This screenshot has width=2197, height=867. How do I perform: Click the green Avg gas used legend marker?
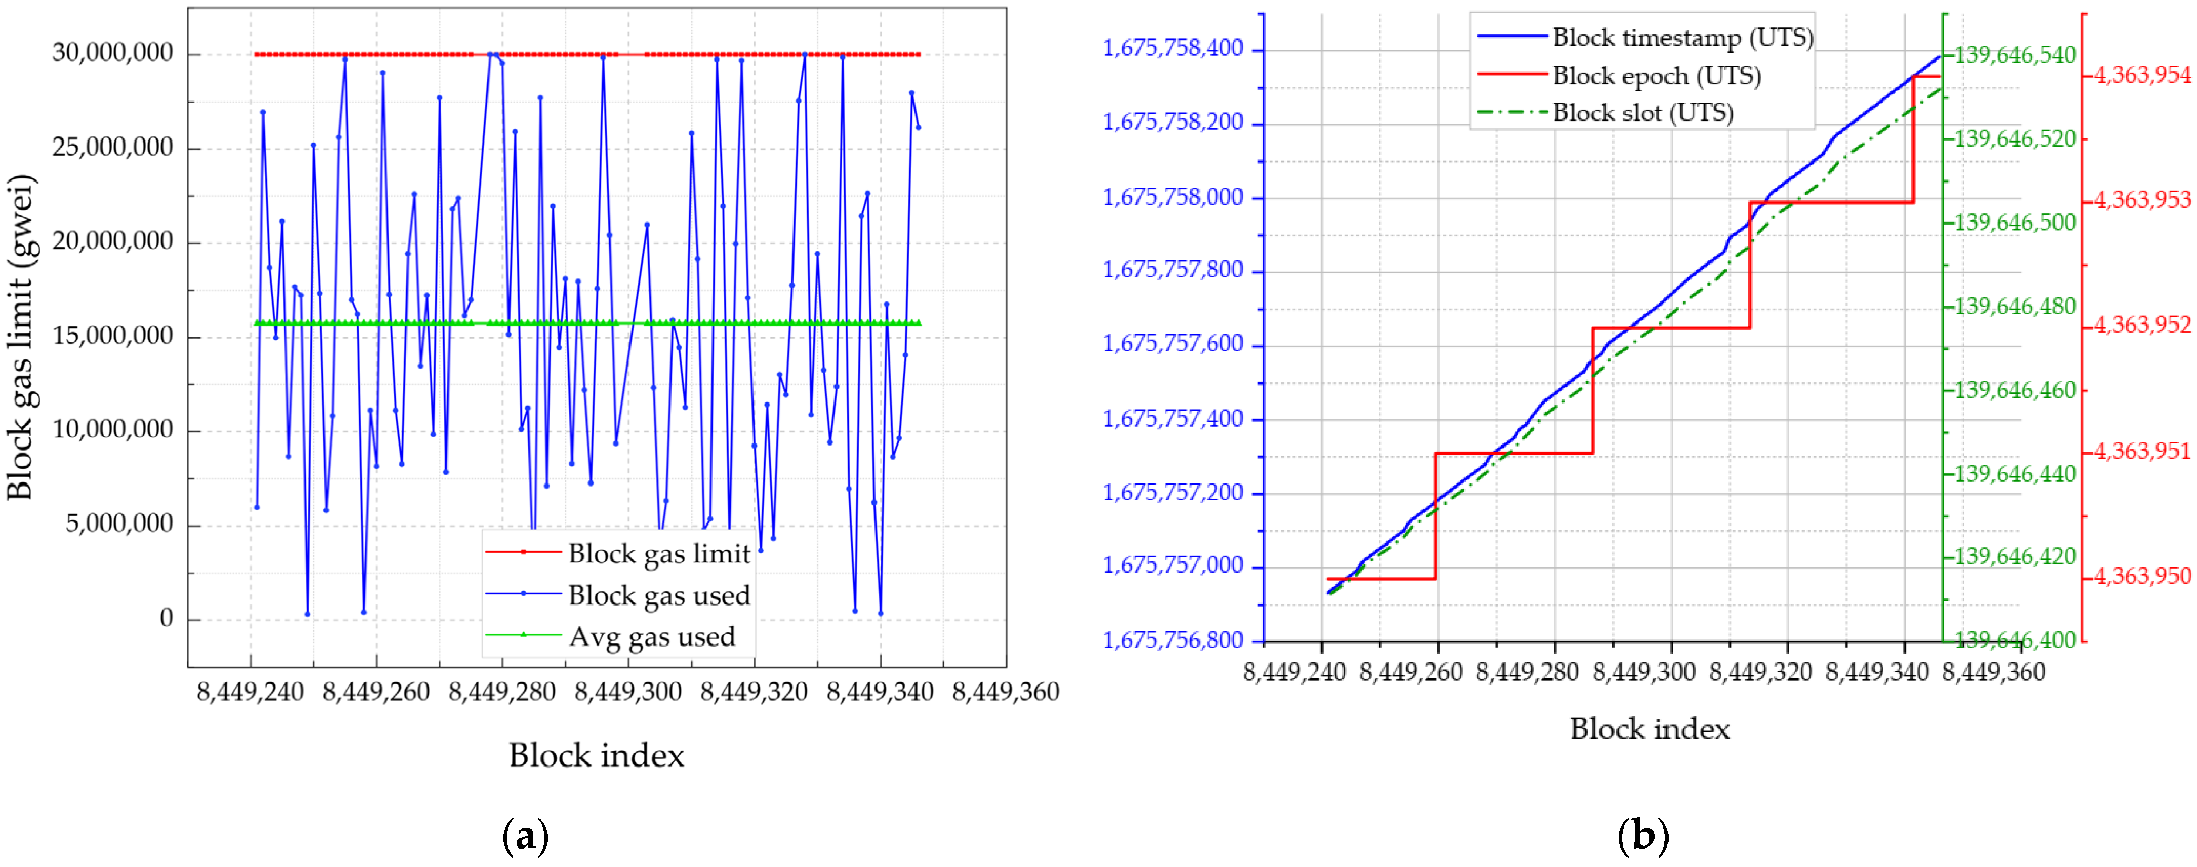pos(524,635)
